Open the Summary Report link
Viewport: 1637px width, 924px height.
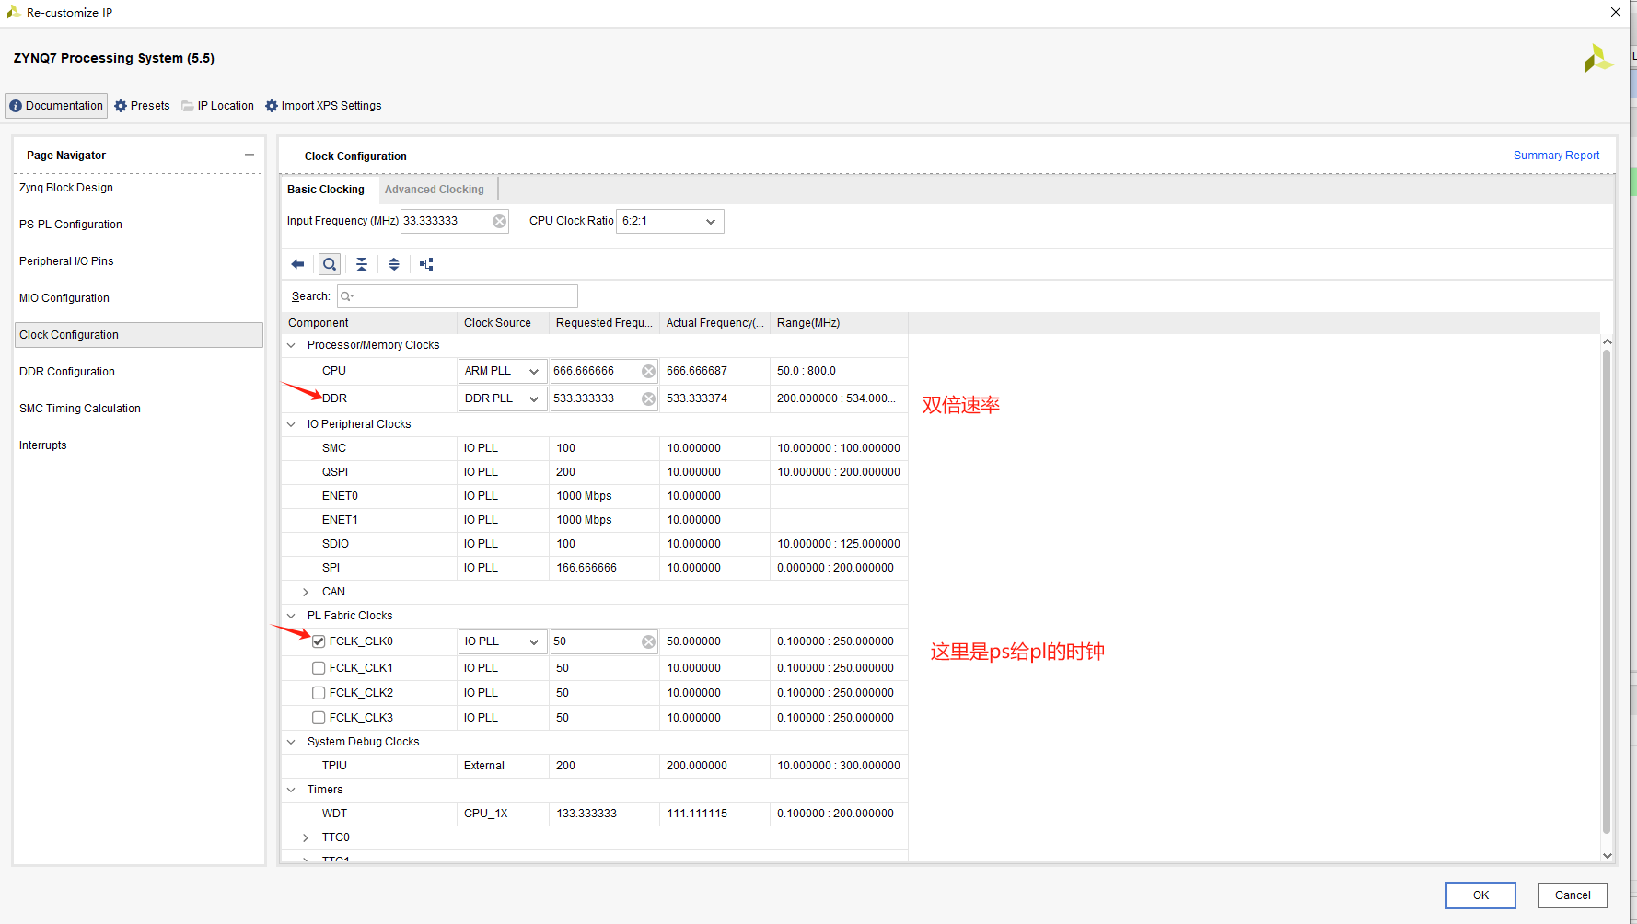pyautogui.click(x=1556, y=156)
